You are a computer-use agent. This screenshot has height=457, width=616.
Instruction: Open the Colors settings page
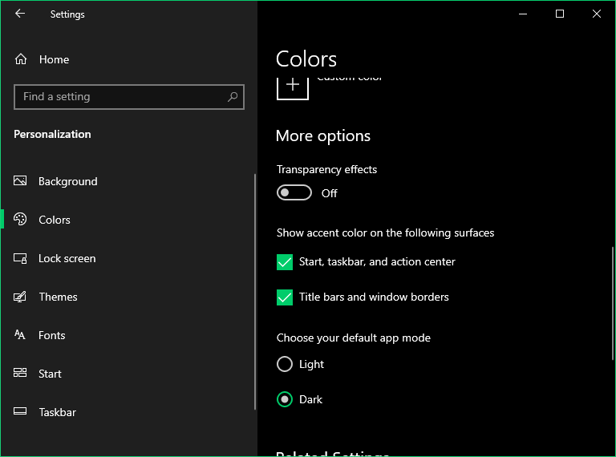coord(55,220)
